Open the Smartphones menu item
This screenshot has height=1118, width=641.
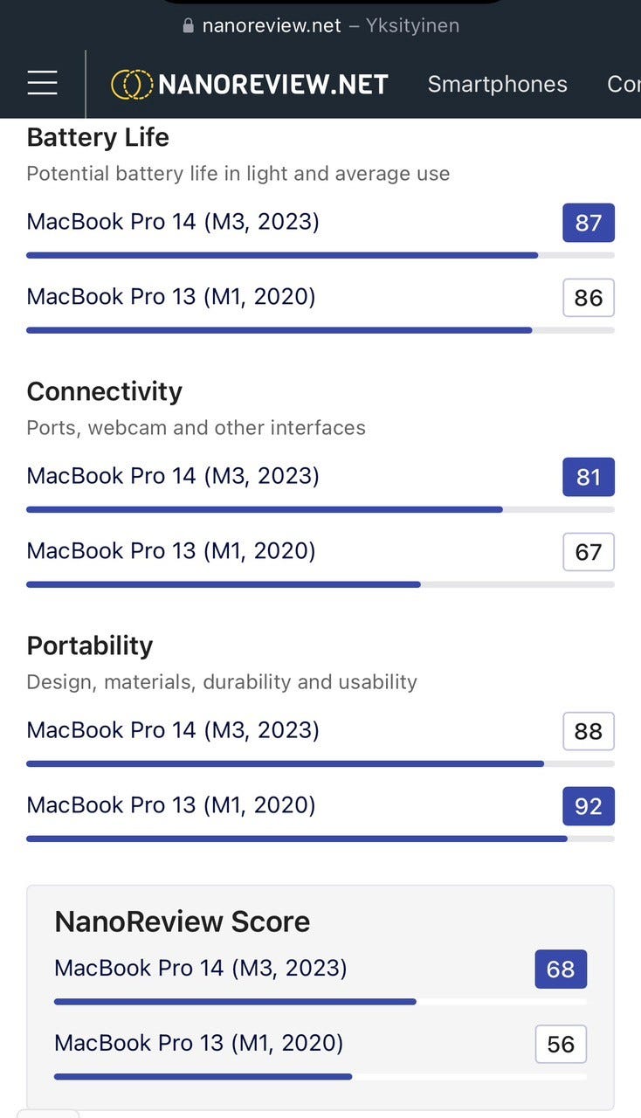click(497, 84)
